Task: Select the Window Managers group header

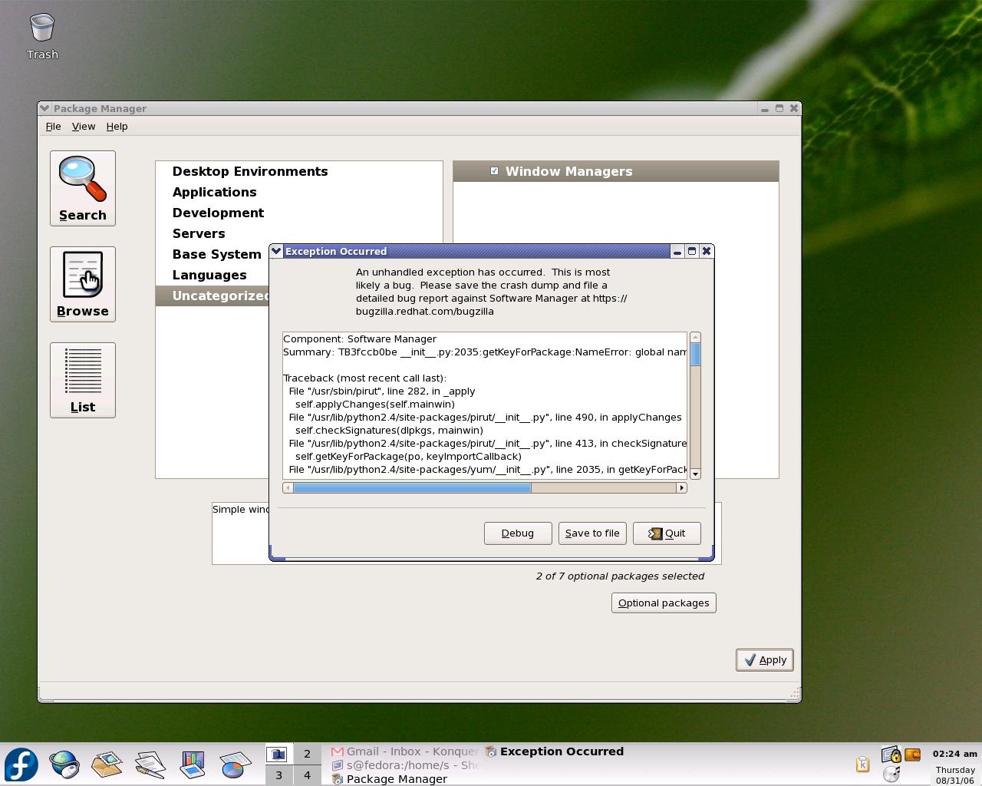Action: click(616, 172)
